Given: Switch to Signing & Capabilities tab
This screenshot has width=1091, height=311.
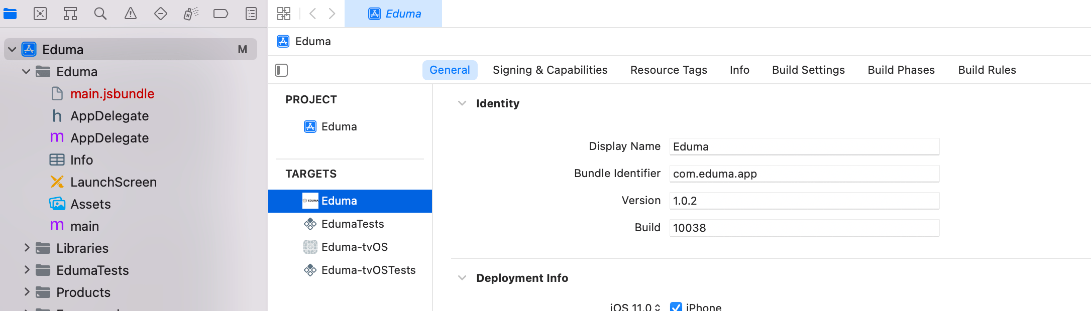Looking at the screenshot, I should click(550, 70).
